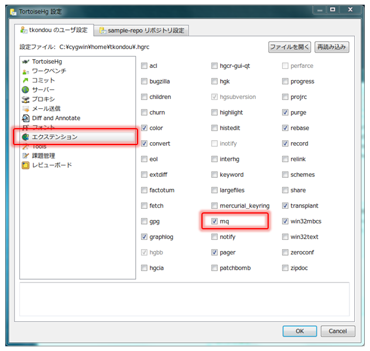Viewport: 370px width, 351px height.
Task: Click the extension description text area
Action: click(x=184, y=299)
